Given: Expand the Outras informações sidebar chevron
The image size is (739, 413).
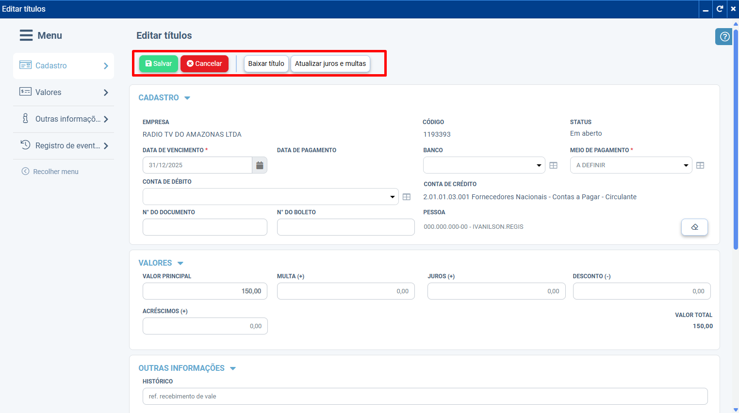Looking at the screenshot, I should [106, 119].
